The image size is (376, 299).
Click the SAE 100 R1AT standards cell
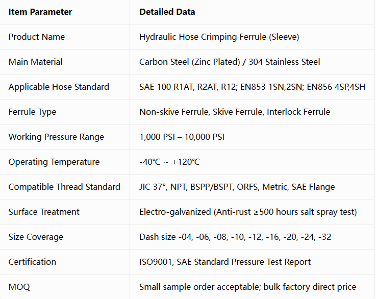pos(252,87)
